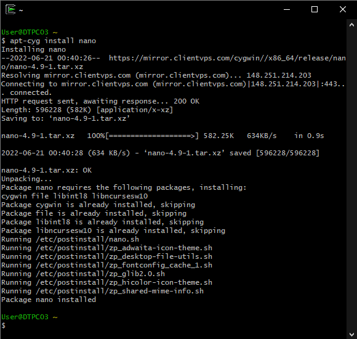The width and height of the screenshot is (357, 339).
Task: Minimize the terminal window
Action: (x=287, y=10)
